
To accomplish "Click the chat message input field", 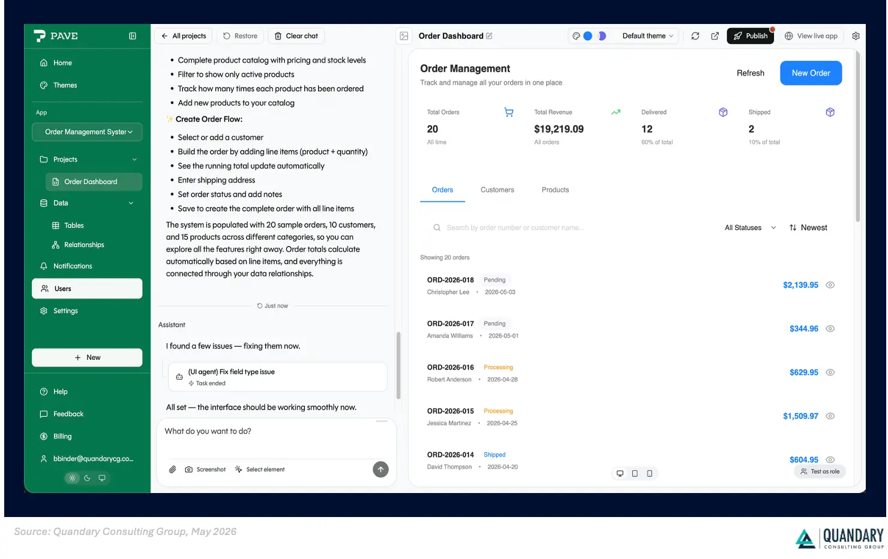I will (276, 439).
